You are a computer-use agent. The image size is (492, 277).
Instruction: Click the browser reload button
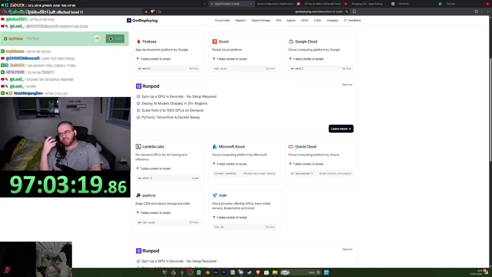[x=476, y=12]
